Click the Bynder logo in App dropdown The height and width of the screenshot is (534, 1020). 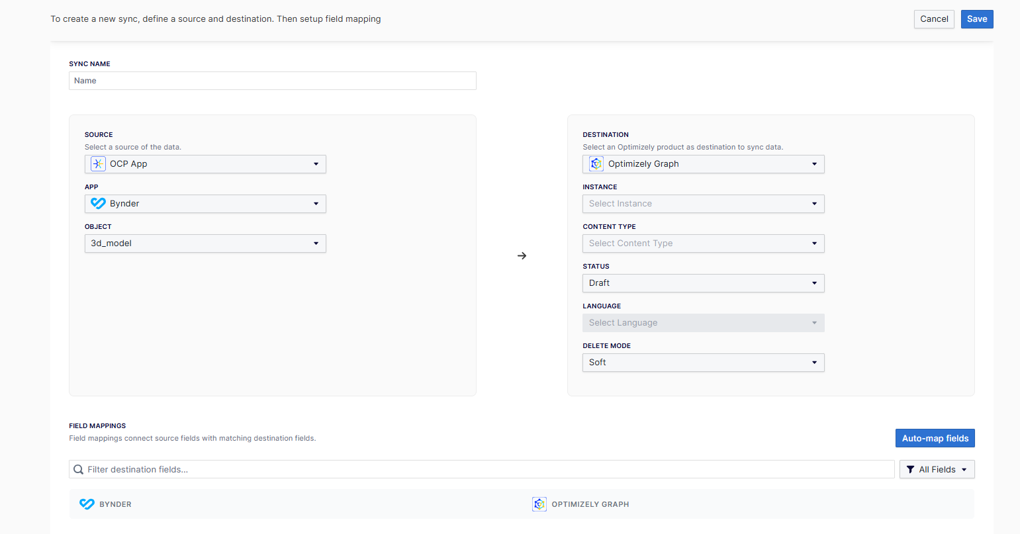coord(98,204)
